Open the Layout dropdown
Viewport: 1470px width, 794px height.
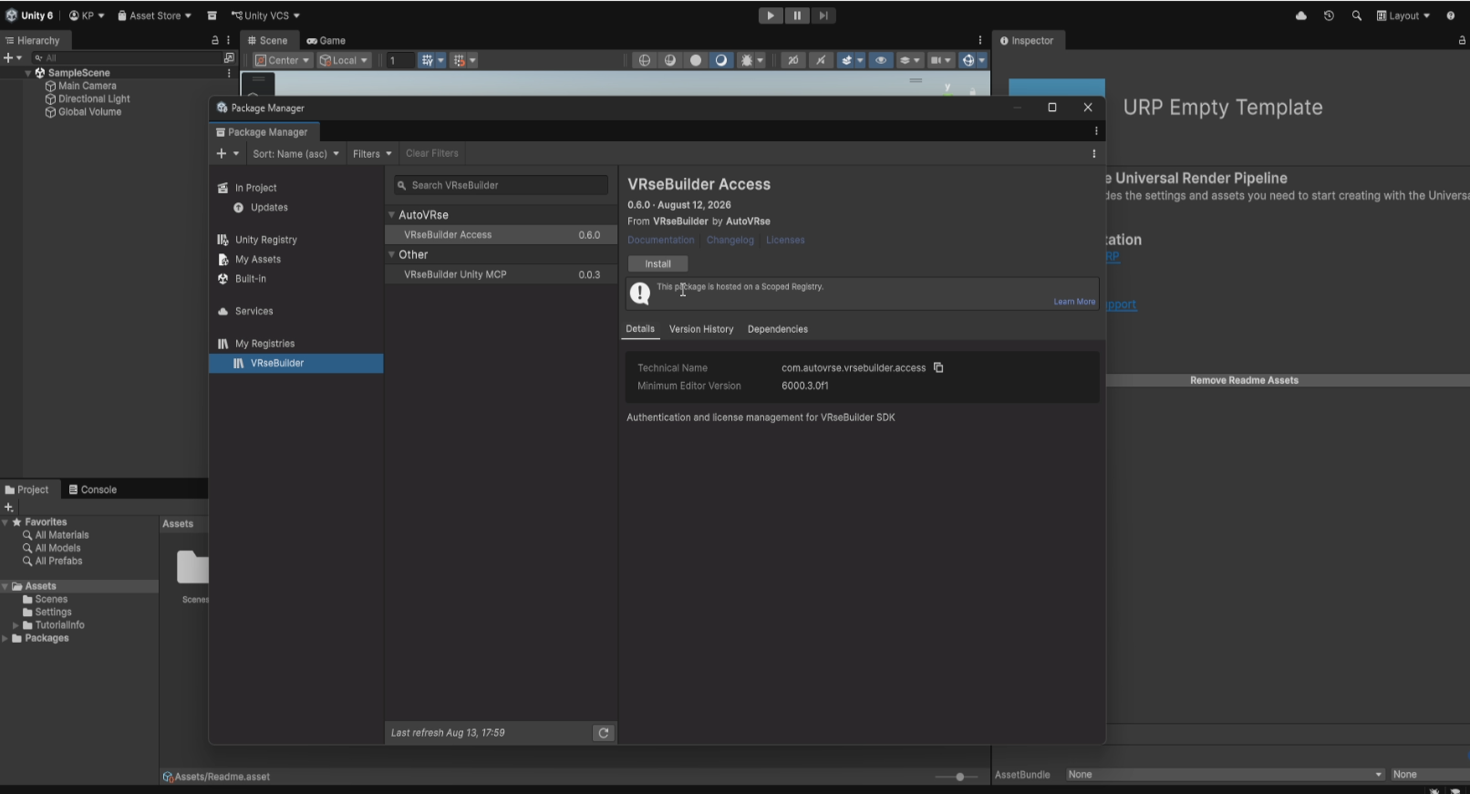click(1403, 15)
